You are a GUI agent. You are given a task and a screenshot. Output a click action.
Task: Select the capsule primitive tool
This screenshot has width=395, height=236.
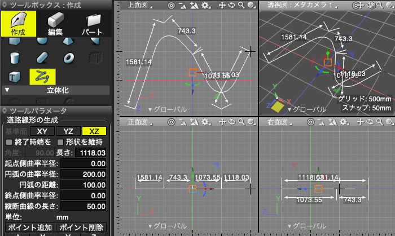pyautogui.click(x=42, y=58)
